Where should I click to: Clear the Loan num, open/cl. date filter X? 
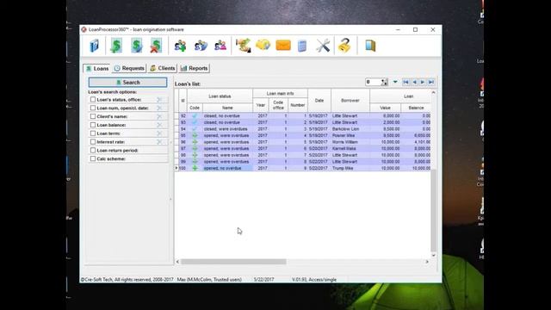159,108
